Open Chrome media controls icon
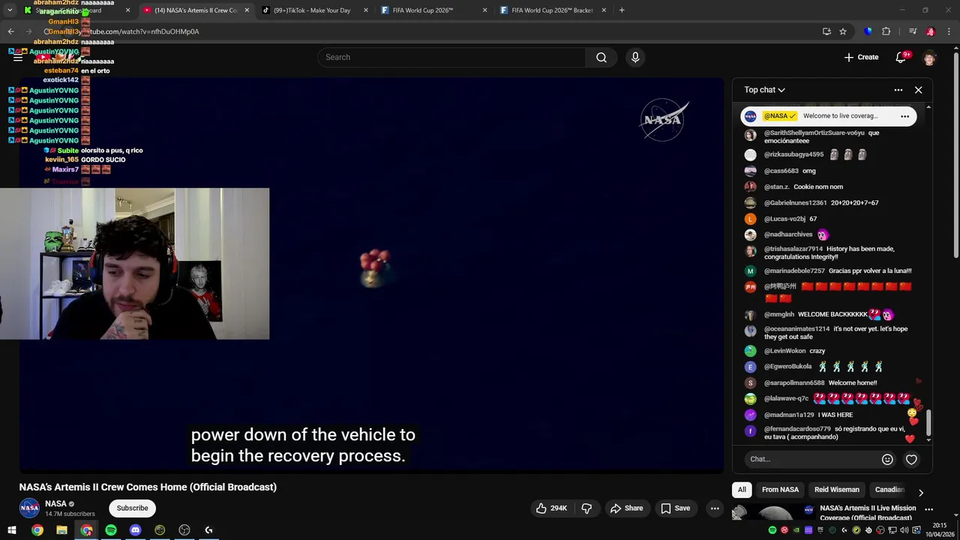Image resolution: width=960 pixels, height=540 pixels. click(913, 31)
